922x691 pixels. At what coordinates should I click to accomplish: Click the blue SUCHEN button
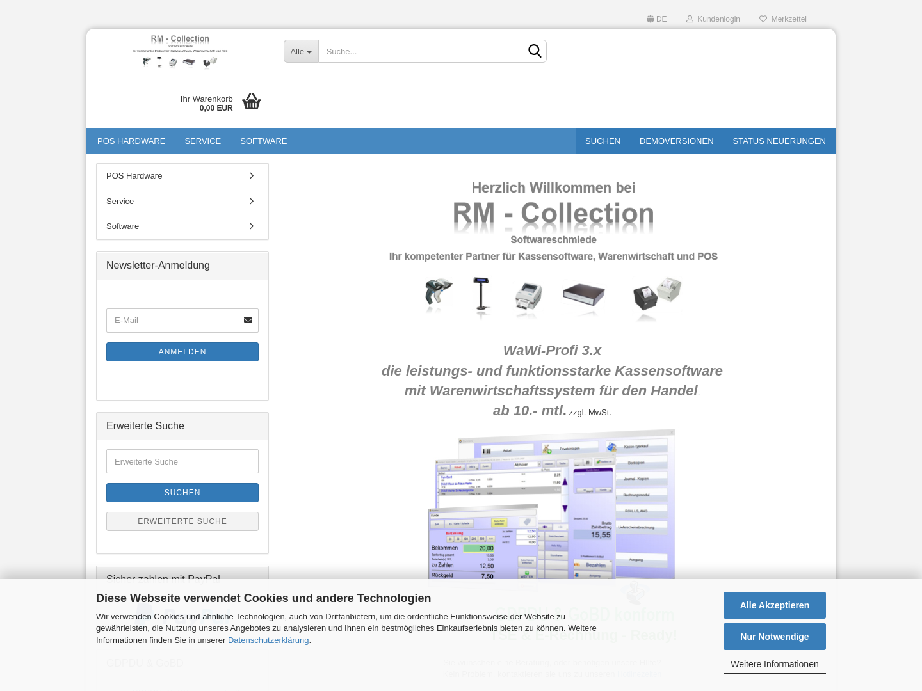click(x=182, y=493)
